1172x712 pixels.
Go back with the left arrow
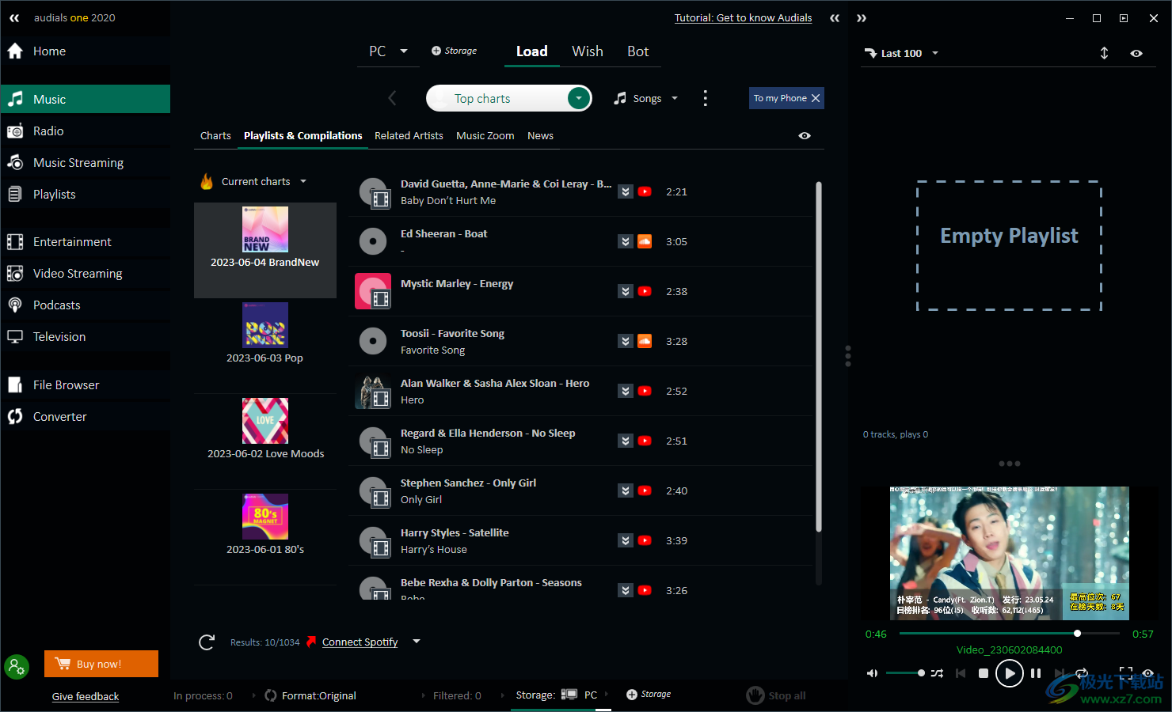(x=392, y=98)
